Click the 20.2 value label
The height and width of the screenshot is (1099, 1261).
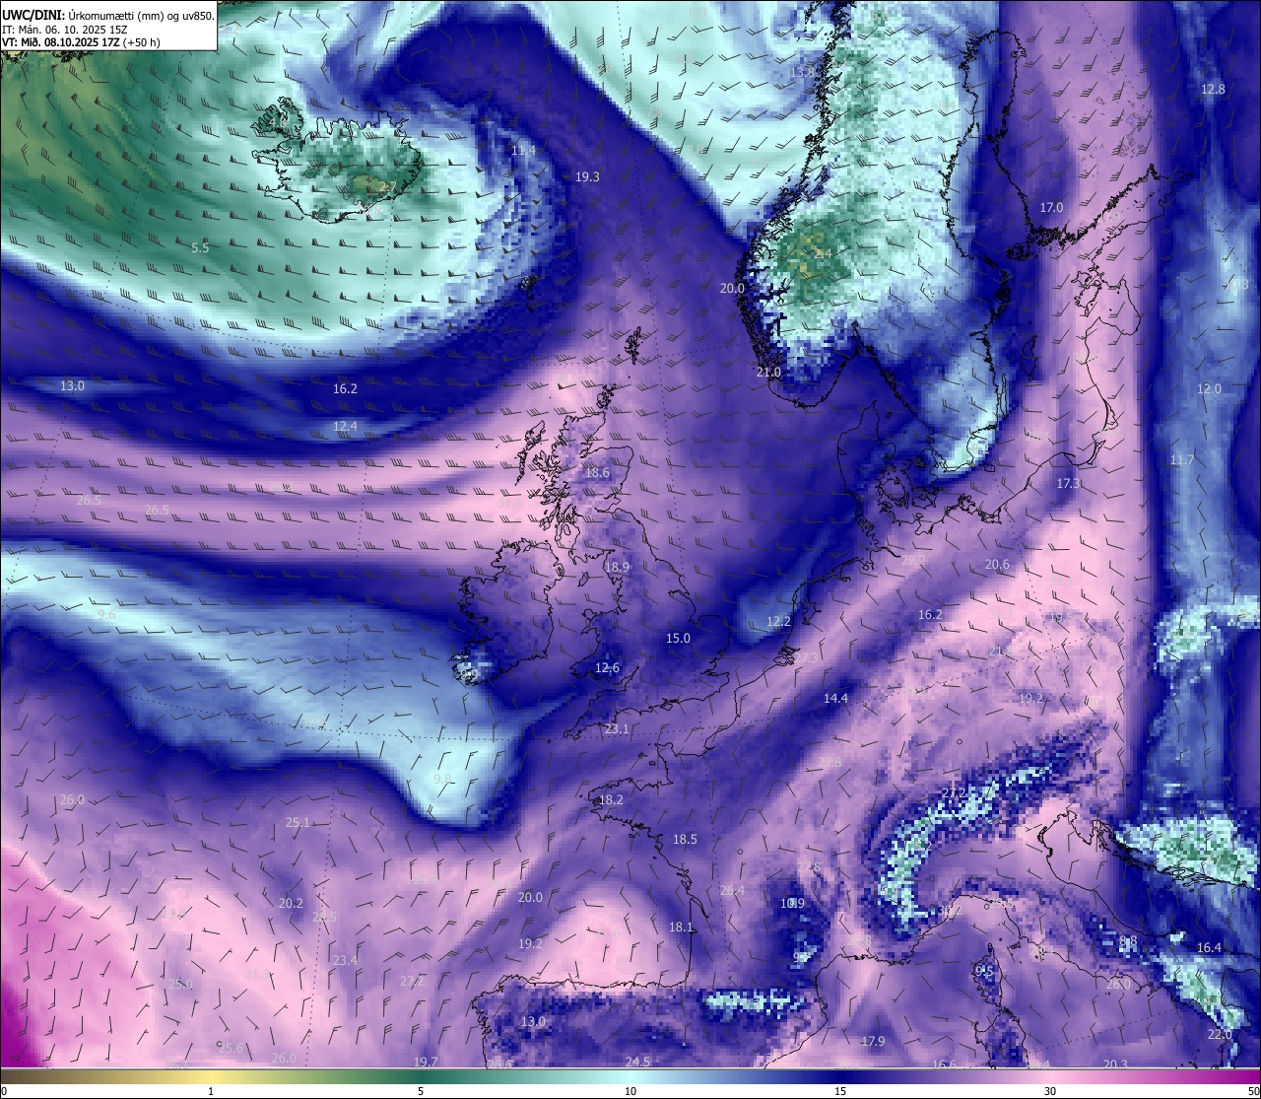click(291, 903)
